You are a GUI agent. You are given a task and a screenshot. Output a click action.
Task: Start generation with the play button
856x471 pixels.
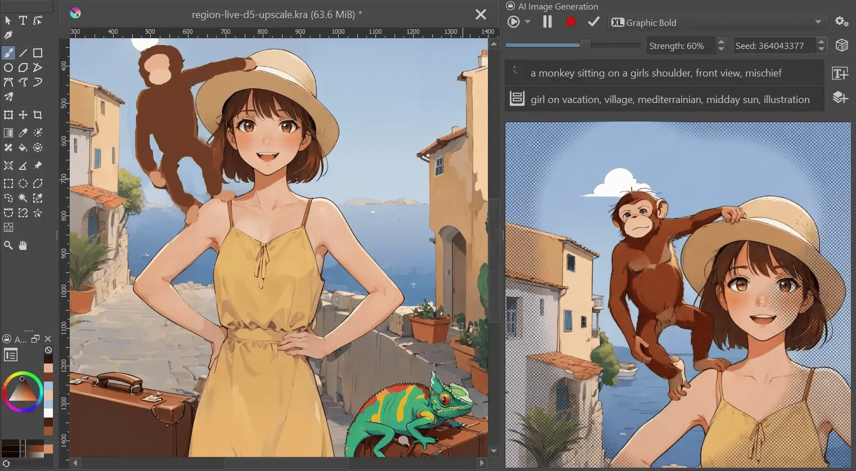513,21
